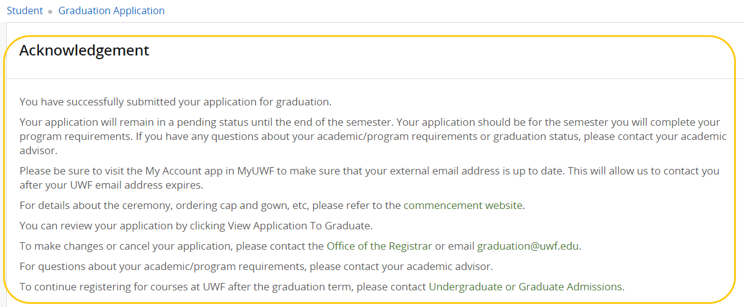Go to Graduation Application breadcrumb

(x=112, y=10)
